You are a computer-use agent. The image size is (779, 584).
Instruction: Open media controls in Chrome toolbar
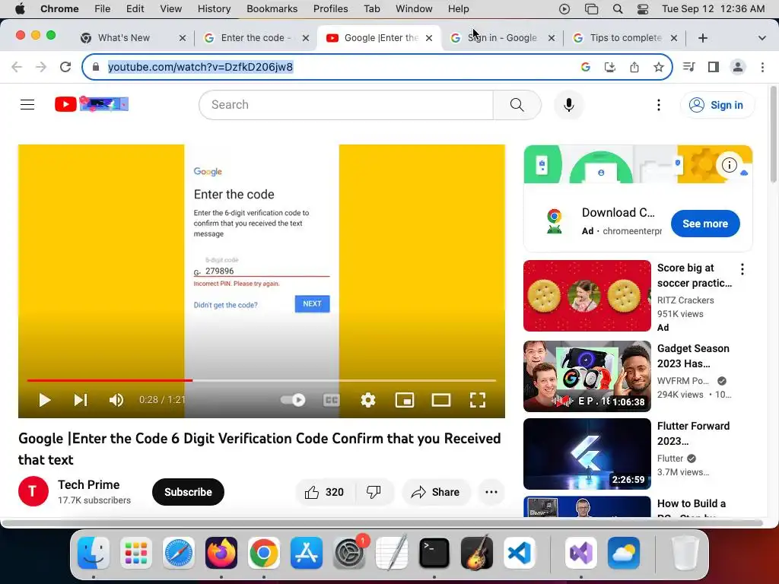(x=689, y=67)
